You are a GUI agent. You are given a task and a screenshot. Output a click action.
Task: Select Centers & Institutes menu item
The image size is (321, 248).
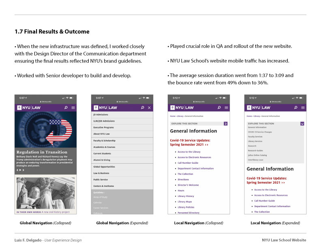122,186
